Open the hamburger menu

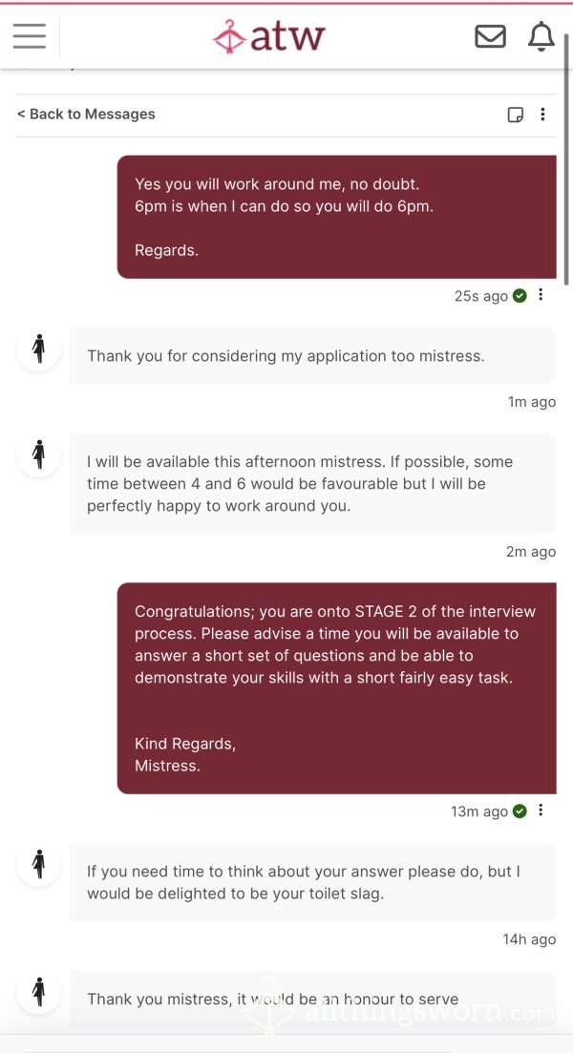coord(30,35)
